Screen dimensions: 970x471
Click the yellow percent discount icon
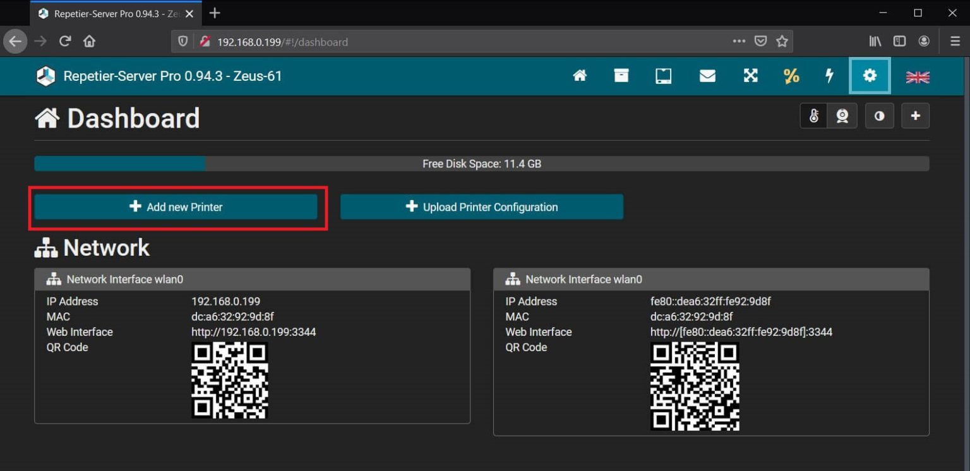(x=791, y=76)
